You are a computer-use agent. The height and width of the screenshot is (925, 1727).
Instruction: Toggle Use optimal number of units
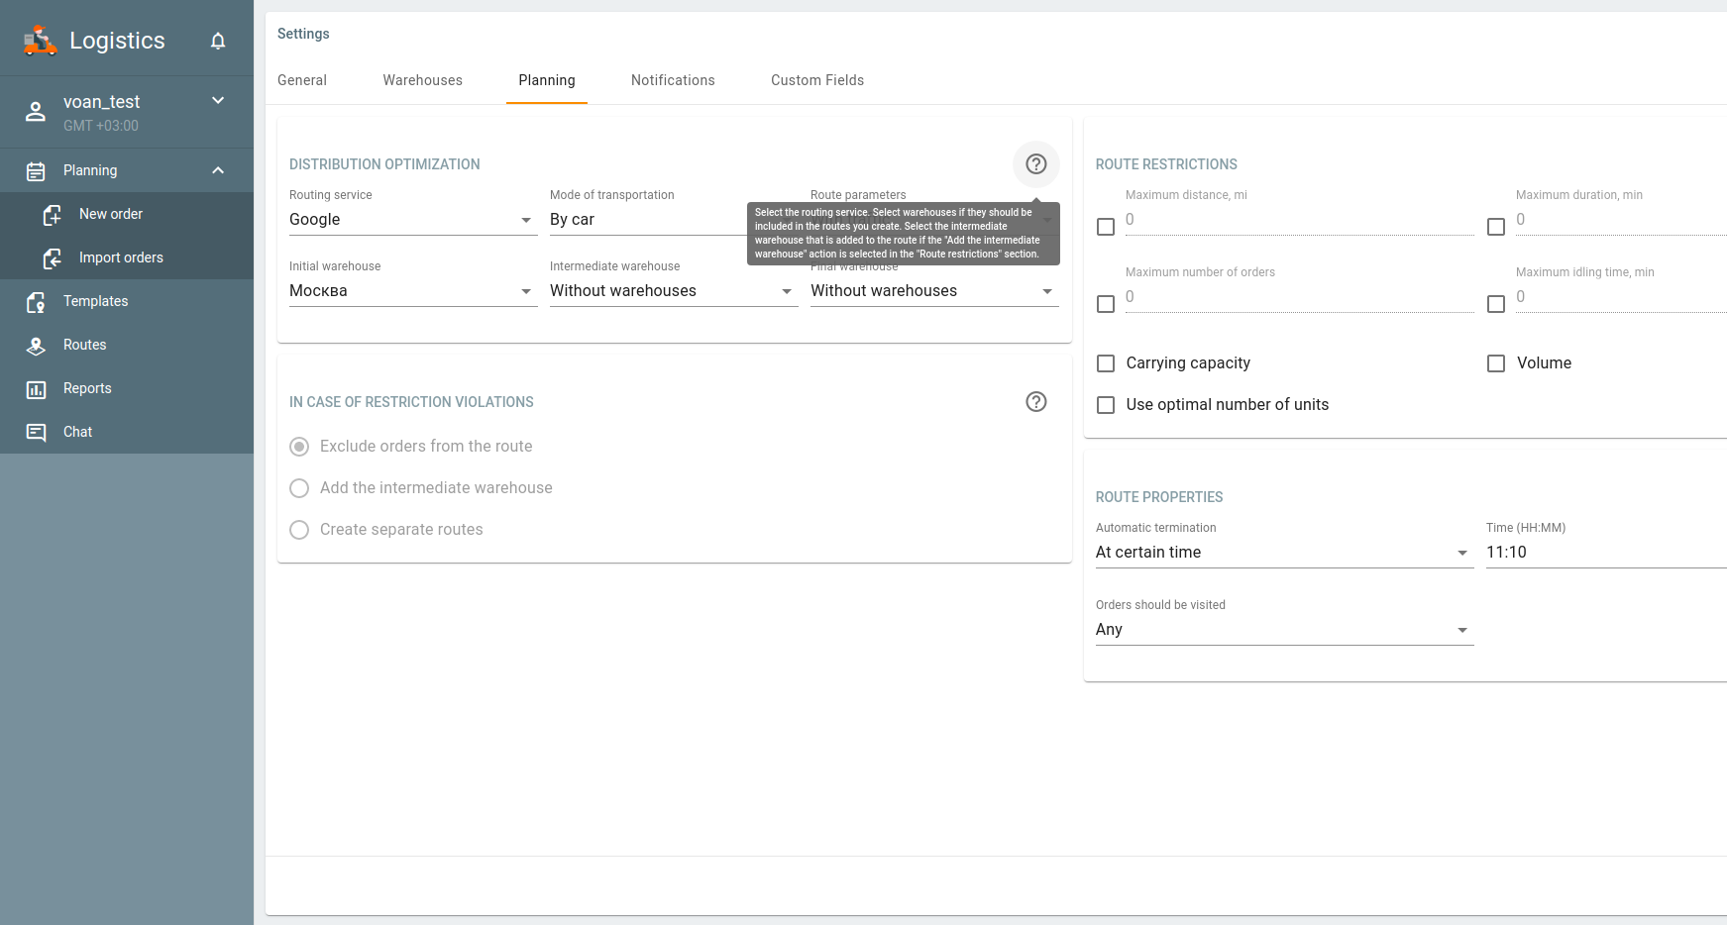pos(1106,405)
